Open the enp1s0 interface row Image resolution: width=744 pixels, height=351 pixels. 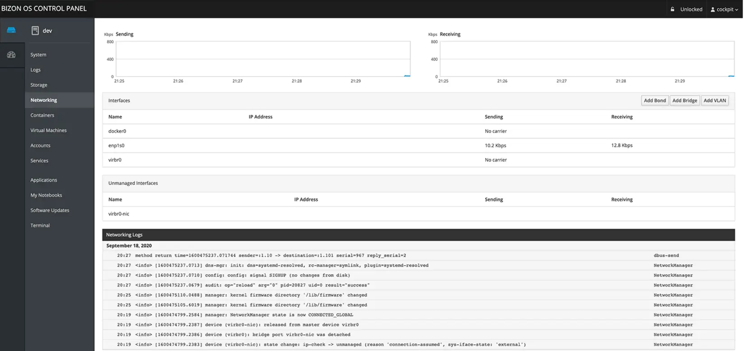(418, 146)
